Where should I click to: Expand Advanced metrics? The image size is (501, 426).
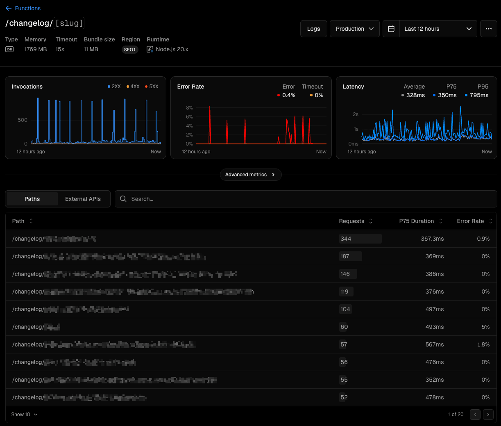pyautogui.click(x=251, y=175)
